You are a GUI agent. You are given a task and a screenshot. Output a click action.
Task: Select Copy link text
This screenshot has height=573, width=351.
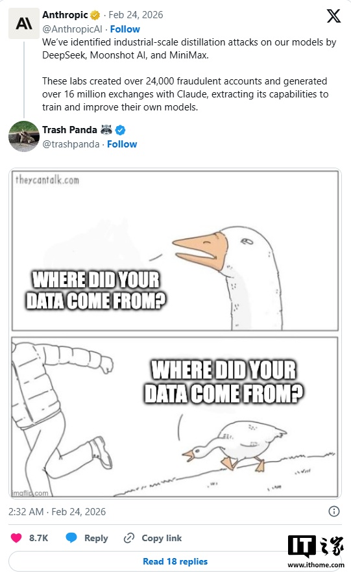pyautogui.click(x=162, y=538)
